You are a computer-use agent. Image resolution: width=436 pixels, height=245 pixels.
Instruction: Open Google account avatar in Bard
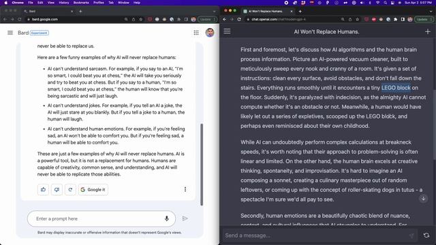[210, 33]
